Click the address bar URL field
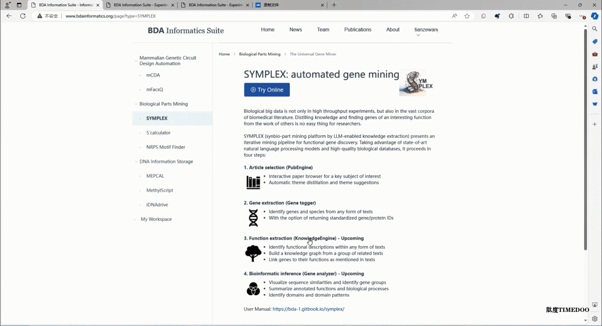602x326 pixels. (x=254, y=16)
